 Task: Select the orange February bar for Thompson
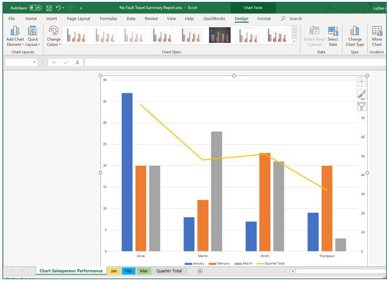tap(327, 209)
